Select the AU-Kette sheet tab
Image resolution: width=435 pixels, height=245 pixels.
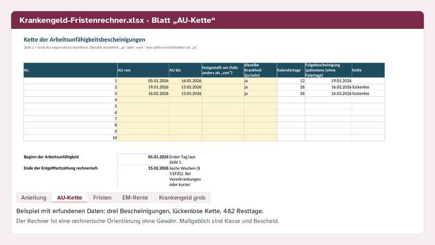point(70,198)
